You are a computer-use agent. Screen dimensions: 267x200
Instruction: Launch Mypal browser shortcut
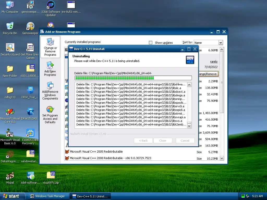[x=10, y=178]
